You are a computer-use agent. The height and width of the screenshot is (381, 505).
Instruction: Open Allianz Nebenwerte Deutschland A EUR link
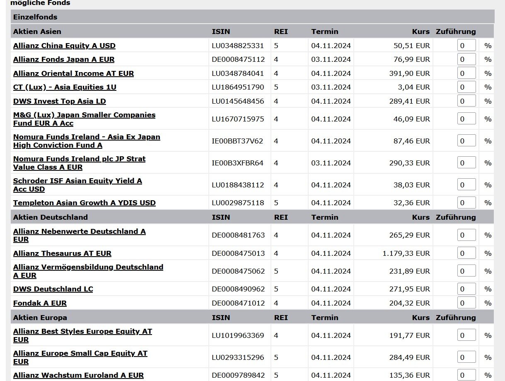click(x=80, y=235)
